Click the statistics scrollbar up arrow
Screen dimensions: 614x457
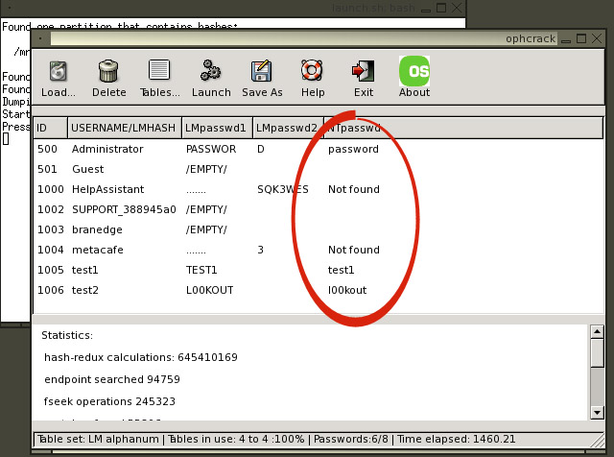coord(597,332)
